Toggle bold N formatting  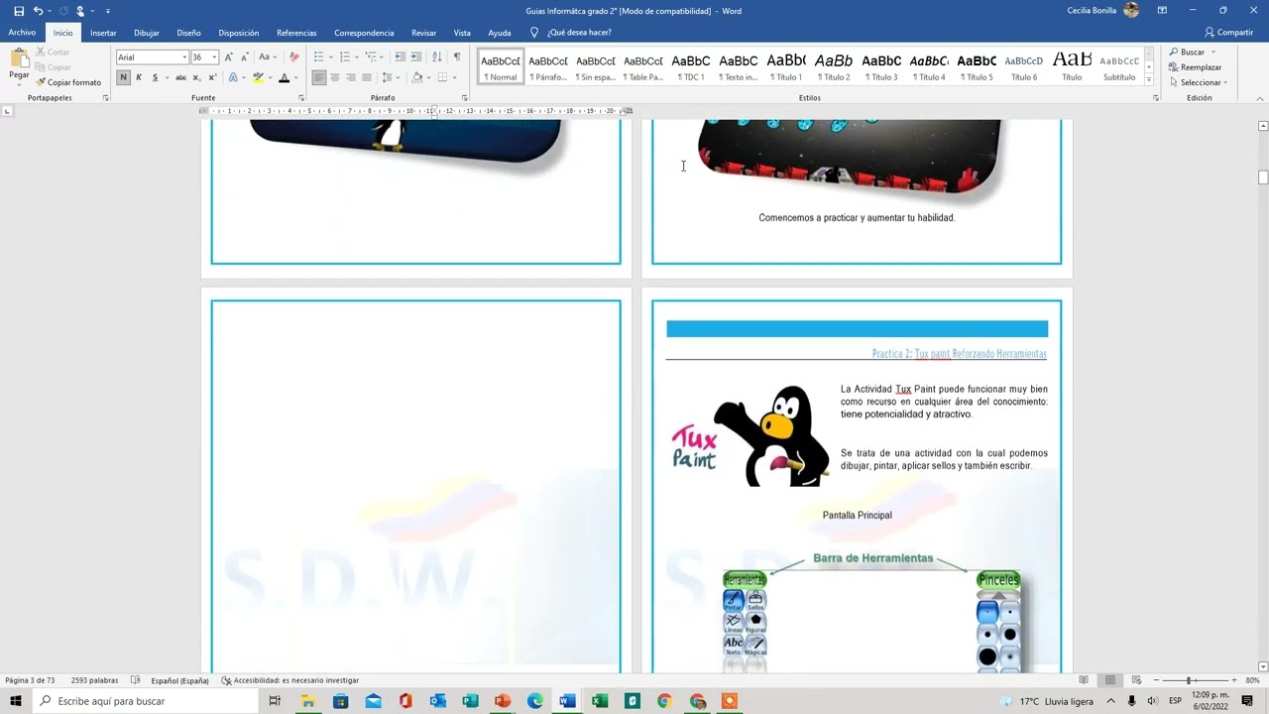coord(124,77)
